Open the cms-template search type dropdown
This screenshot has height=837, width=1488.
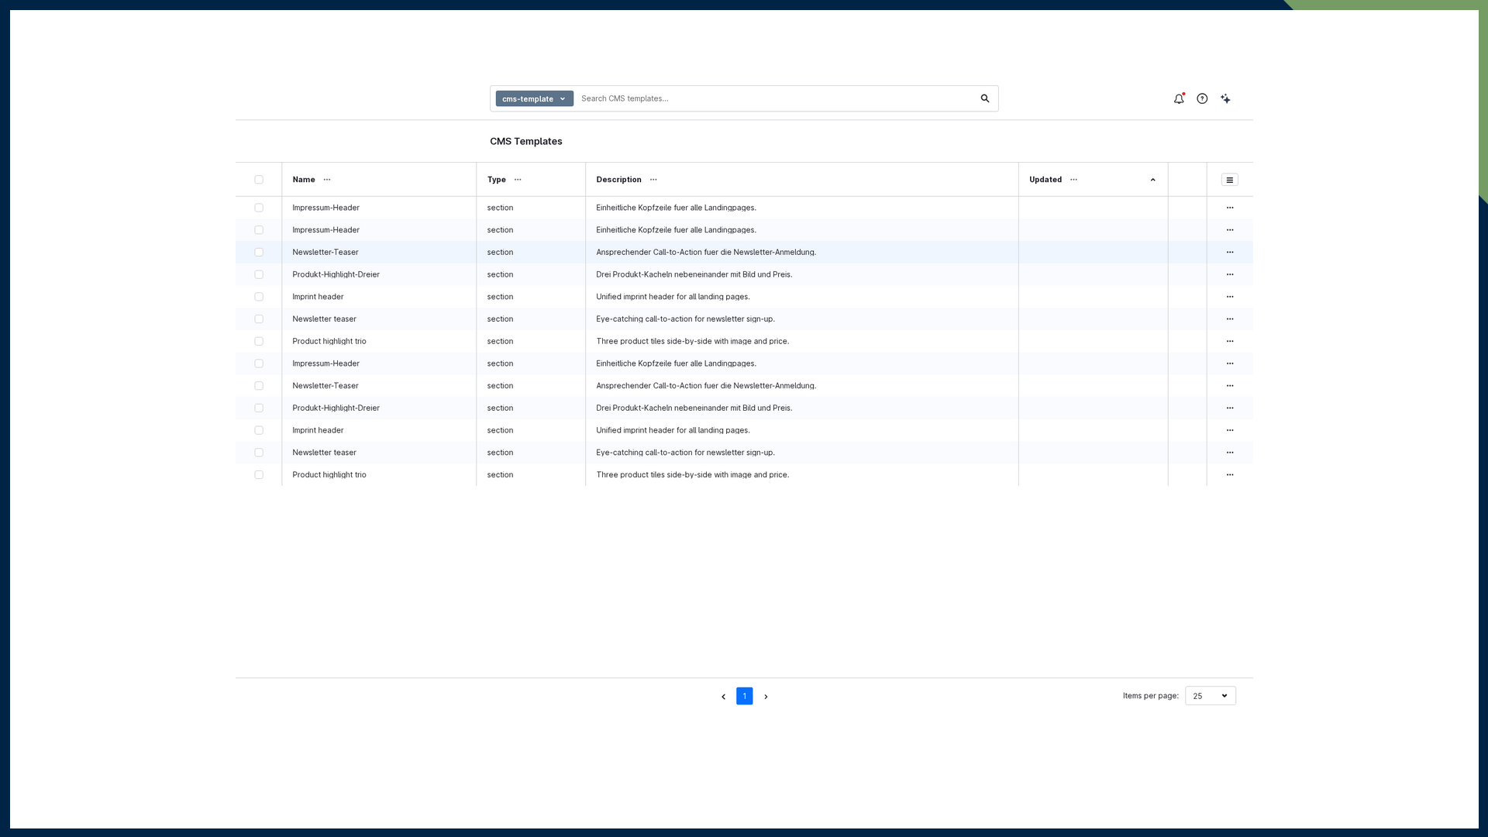click(535, 98)
